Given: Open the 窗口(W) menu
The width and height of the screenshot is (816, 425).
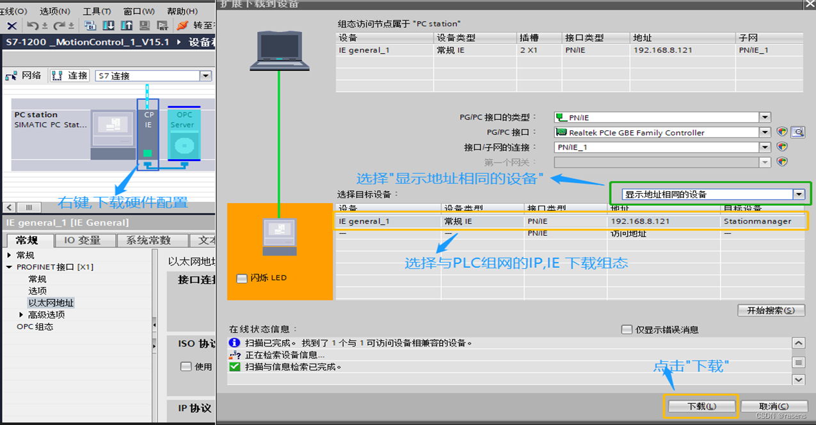Looking at the screenshot, I should point(139,12).
